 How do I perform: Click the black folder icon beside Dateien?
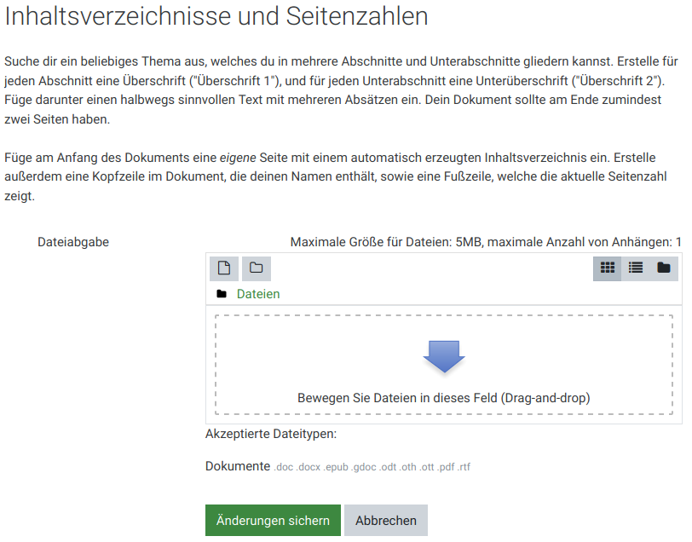pos(222,294)
